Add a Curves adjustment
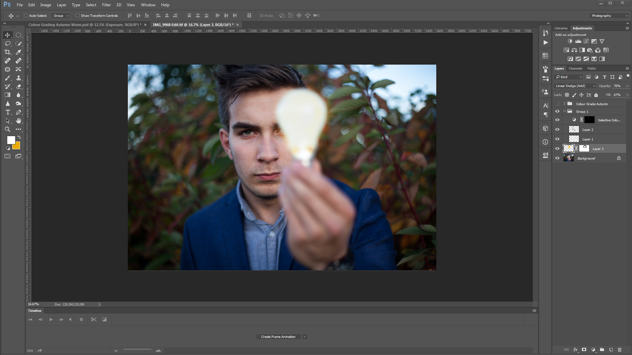632x355 pixels. click(586, 41)
